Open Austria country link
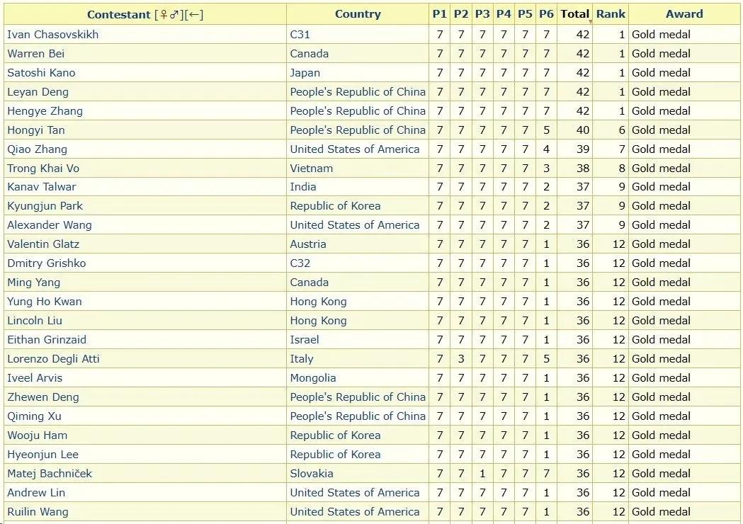 point(308,244)
